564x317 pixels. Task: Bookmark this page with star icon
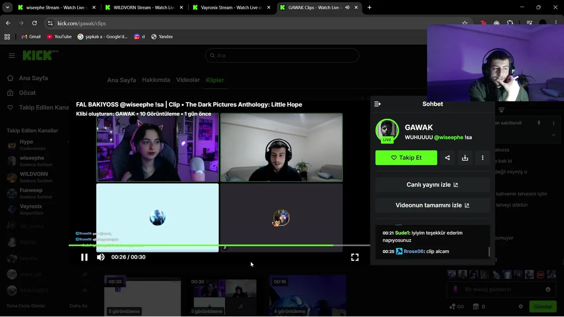pos(464,23)
